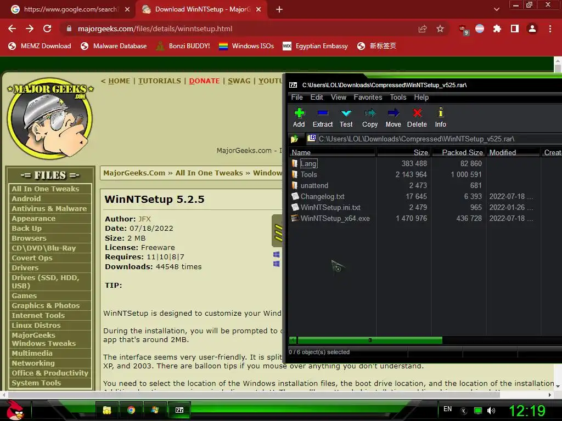
Task: Click the Info toolbar icon in 7-Zip
Action: click(x=441, y=118)
